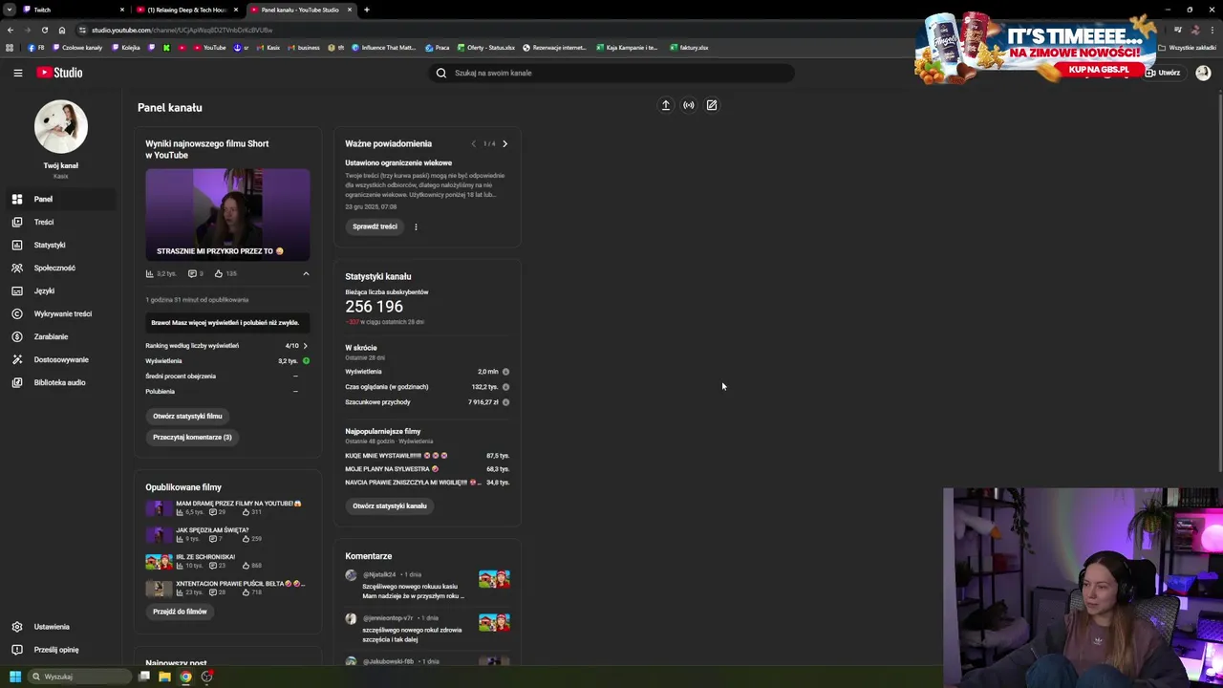Screen dimensions: 1223x688
Task: Click the Biblioteka audio icon
Action: [x=16, y=382]
